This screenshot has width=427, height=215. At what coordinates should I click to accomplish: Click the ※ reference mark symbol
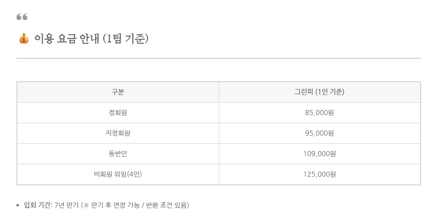tap(86, 205)
